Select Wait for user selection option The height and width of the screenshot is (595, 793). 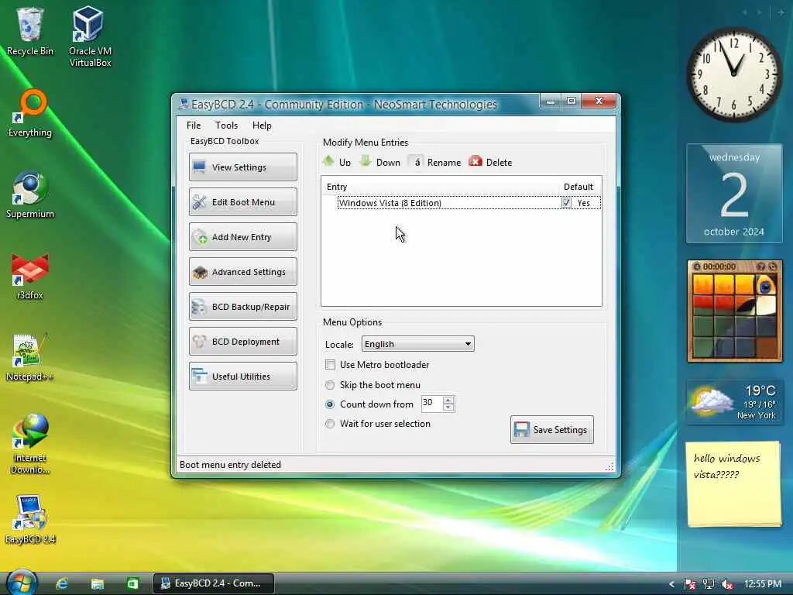click(330, 424)
